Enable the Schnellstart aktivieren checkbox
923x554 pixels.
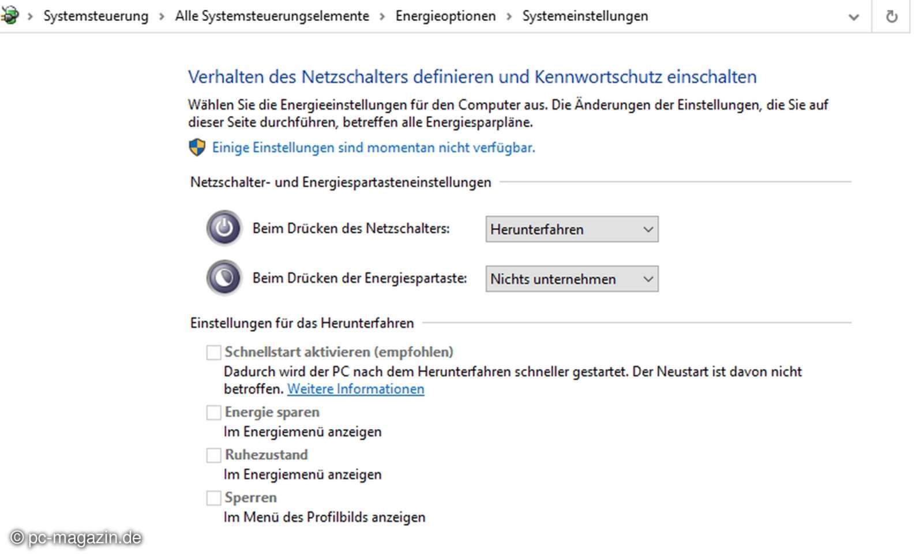point(214,352)
